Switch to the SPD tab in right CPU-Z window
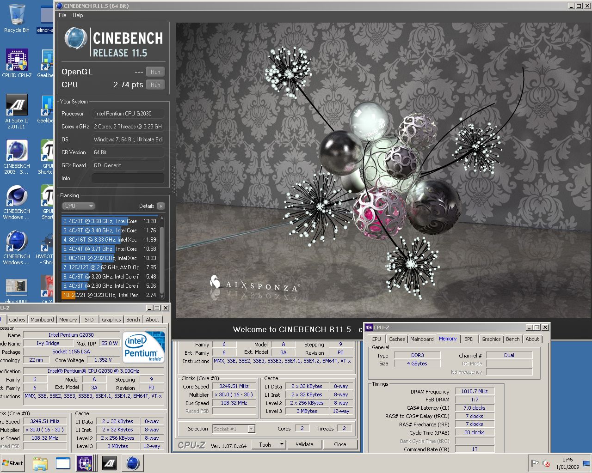592x473 pixels. pos(469,339)
